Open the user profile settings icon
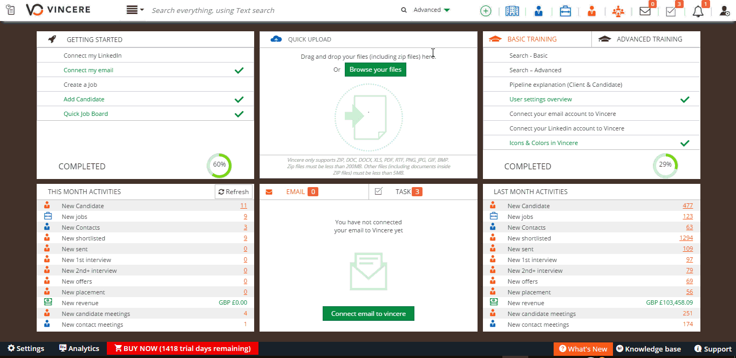736x358 pixels. pos(725,11)
